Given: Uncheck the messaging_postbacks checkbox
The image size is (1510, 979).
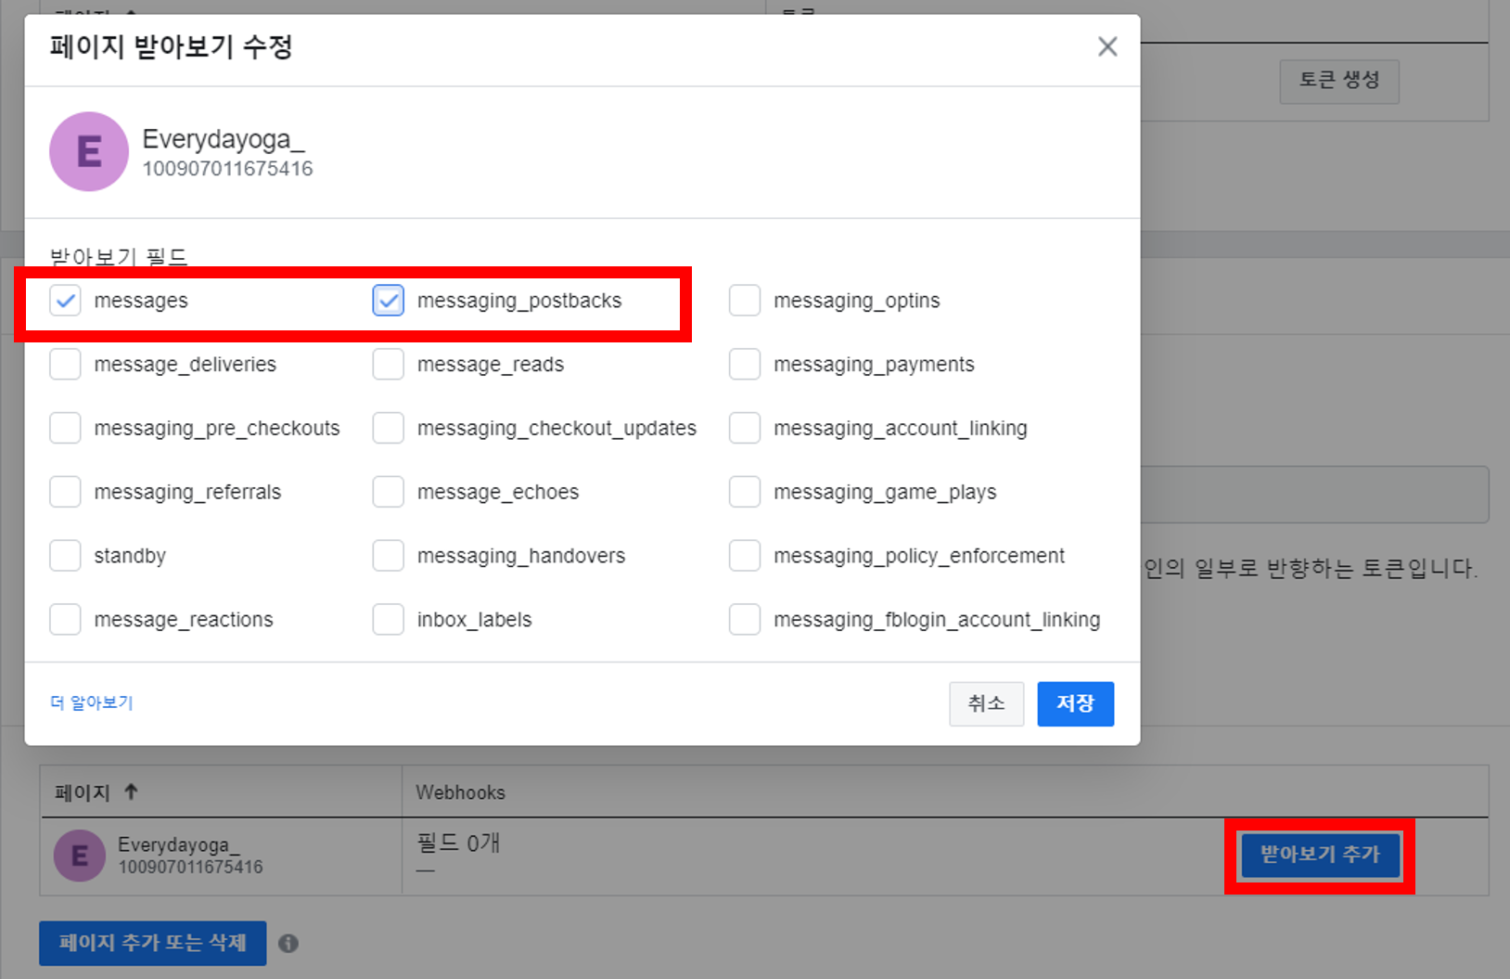Looking at the screenshot, I should pyautogui.click(x=388, y=301).
